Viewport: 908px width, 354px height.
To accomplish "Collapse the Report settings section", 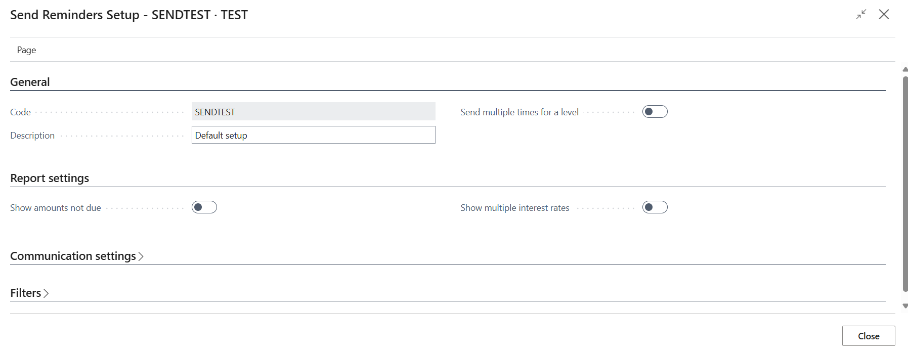I will [50, 178].
